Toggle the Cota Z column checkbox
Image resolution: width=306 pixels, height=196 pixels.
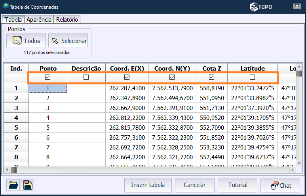pyautogui.click(x=211, y=77)
